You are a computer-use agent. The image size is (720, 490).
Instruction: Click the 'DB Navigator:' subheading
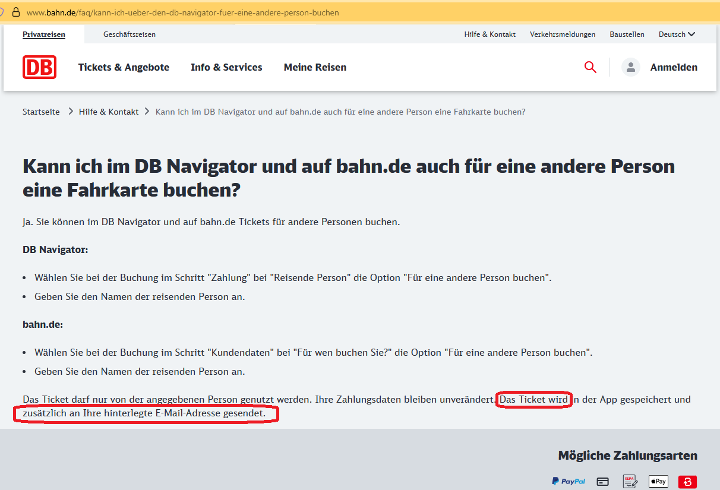pos(55,249)
